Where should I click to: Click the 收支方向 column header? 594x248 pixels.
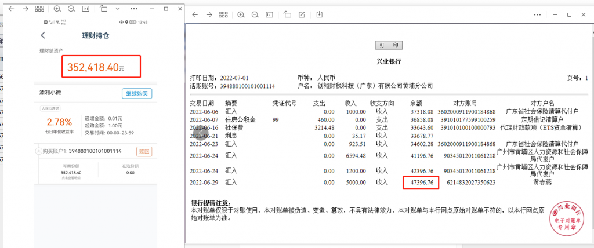382,103
